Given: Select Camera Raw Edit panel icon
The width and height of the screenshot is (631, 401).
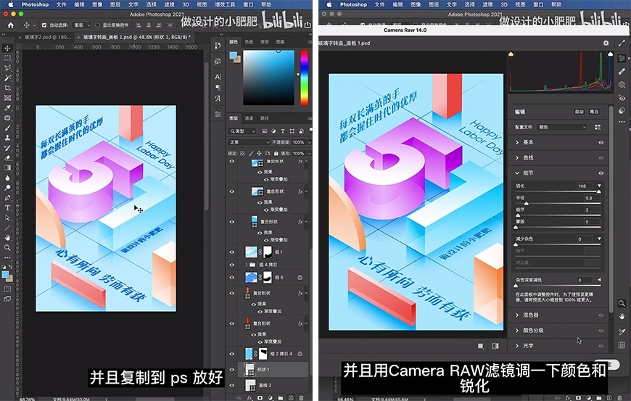Looking at the screenshot, I should tap(622, 58).
